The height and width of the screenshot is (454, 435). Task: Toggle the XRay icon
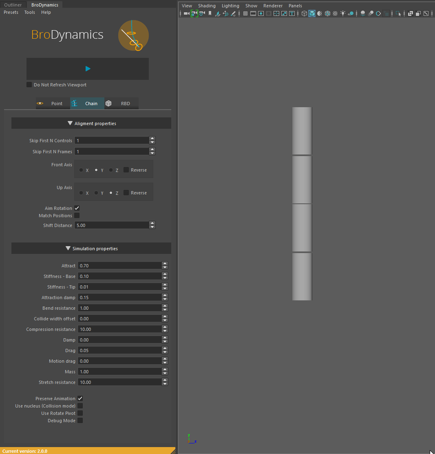coord(411,13)
